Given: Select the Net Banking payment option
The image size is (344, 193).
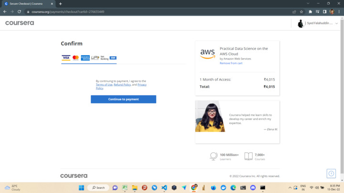Looking at the screenshot, I should pyautogui.click(x=105, y=58).
